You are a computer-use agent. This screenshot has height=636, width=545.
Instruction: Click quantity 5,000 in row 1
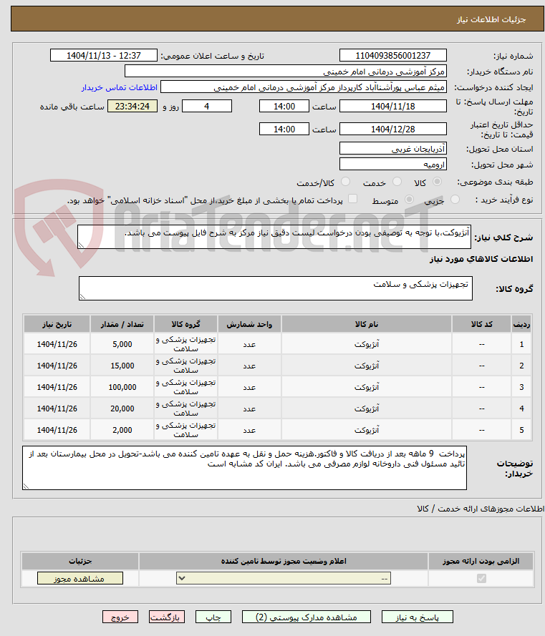122,344
